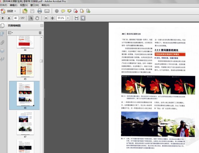Open a file with the folder icon

pyautogui.click(x=25, y=11)
